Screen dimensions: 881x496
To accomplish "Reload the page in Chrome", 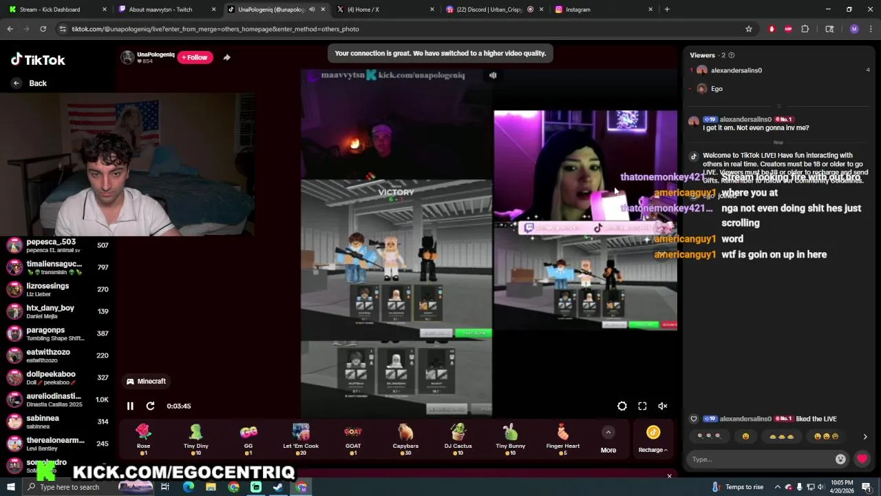I will pos(43,29).
